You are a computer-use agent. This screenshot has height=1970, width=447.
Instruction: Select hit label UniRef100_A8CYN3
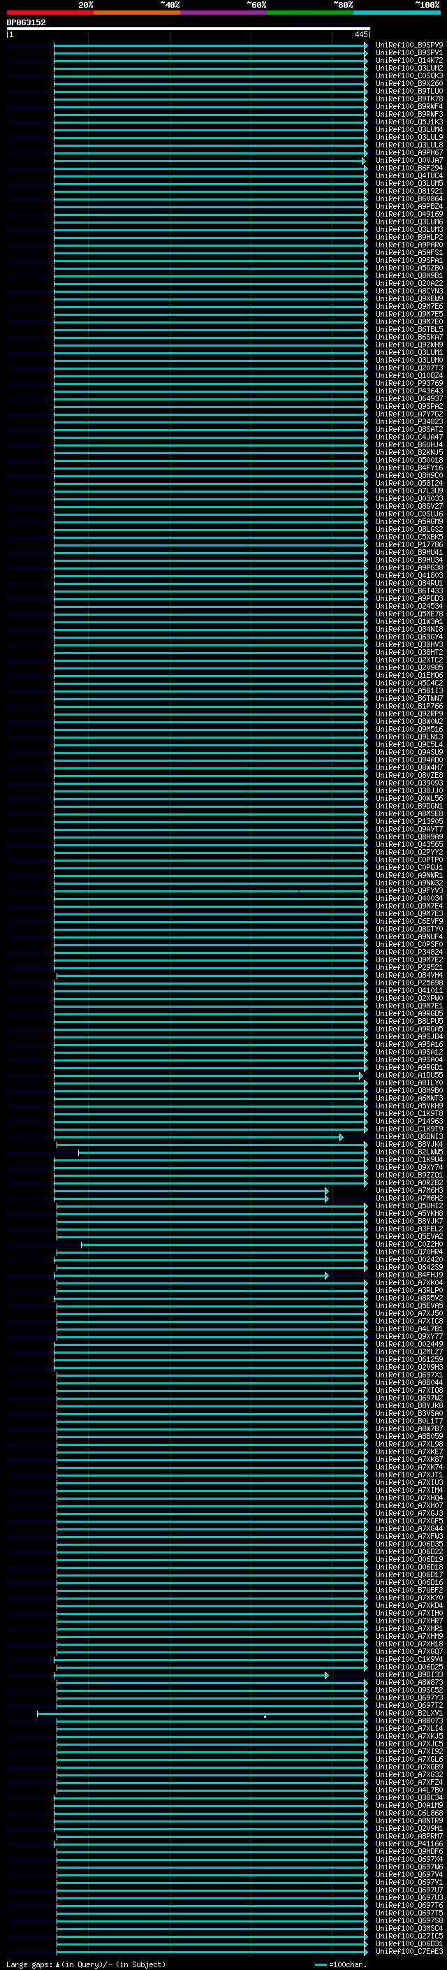pyautogui.click(x=409, y=291)
